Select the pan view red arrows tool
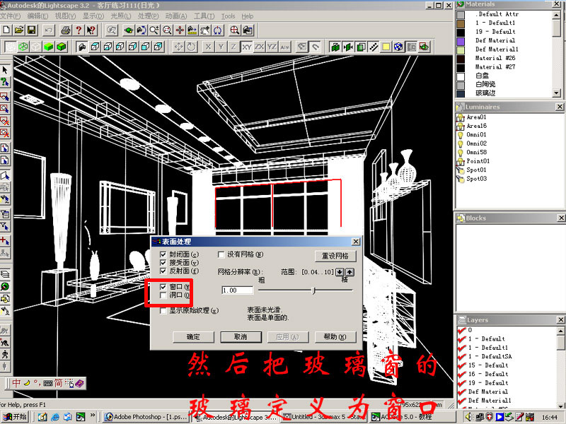 click(180, 30)
